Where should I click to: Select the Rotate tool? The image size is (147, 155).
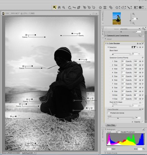(x=70, y=7)
